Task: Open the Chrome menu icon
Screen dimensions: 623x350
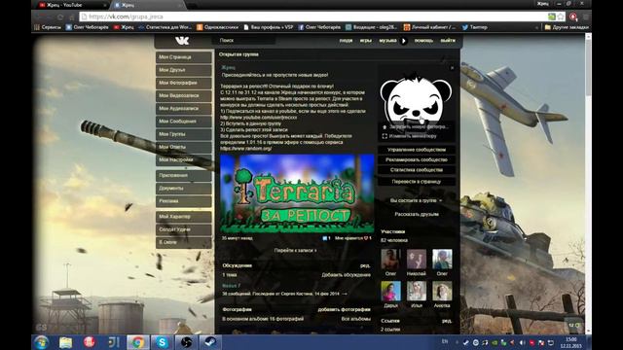Action: pos(585,17)
